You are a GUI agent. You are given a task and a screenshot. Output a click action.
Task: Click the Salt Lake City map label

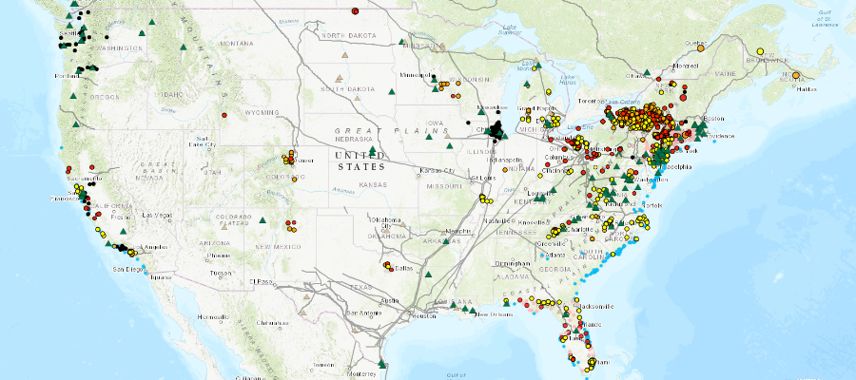[x=204, y=142]
